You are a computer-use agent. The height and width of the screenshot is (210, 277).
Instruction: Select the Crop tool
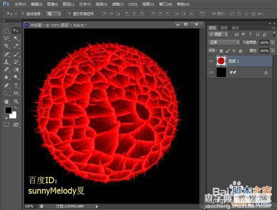7,46
